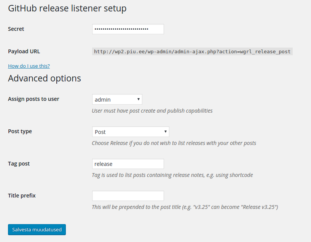Click the Assign posts to user label
311x242 pixels.
click(x=33, y=99)
